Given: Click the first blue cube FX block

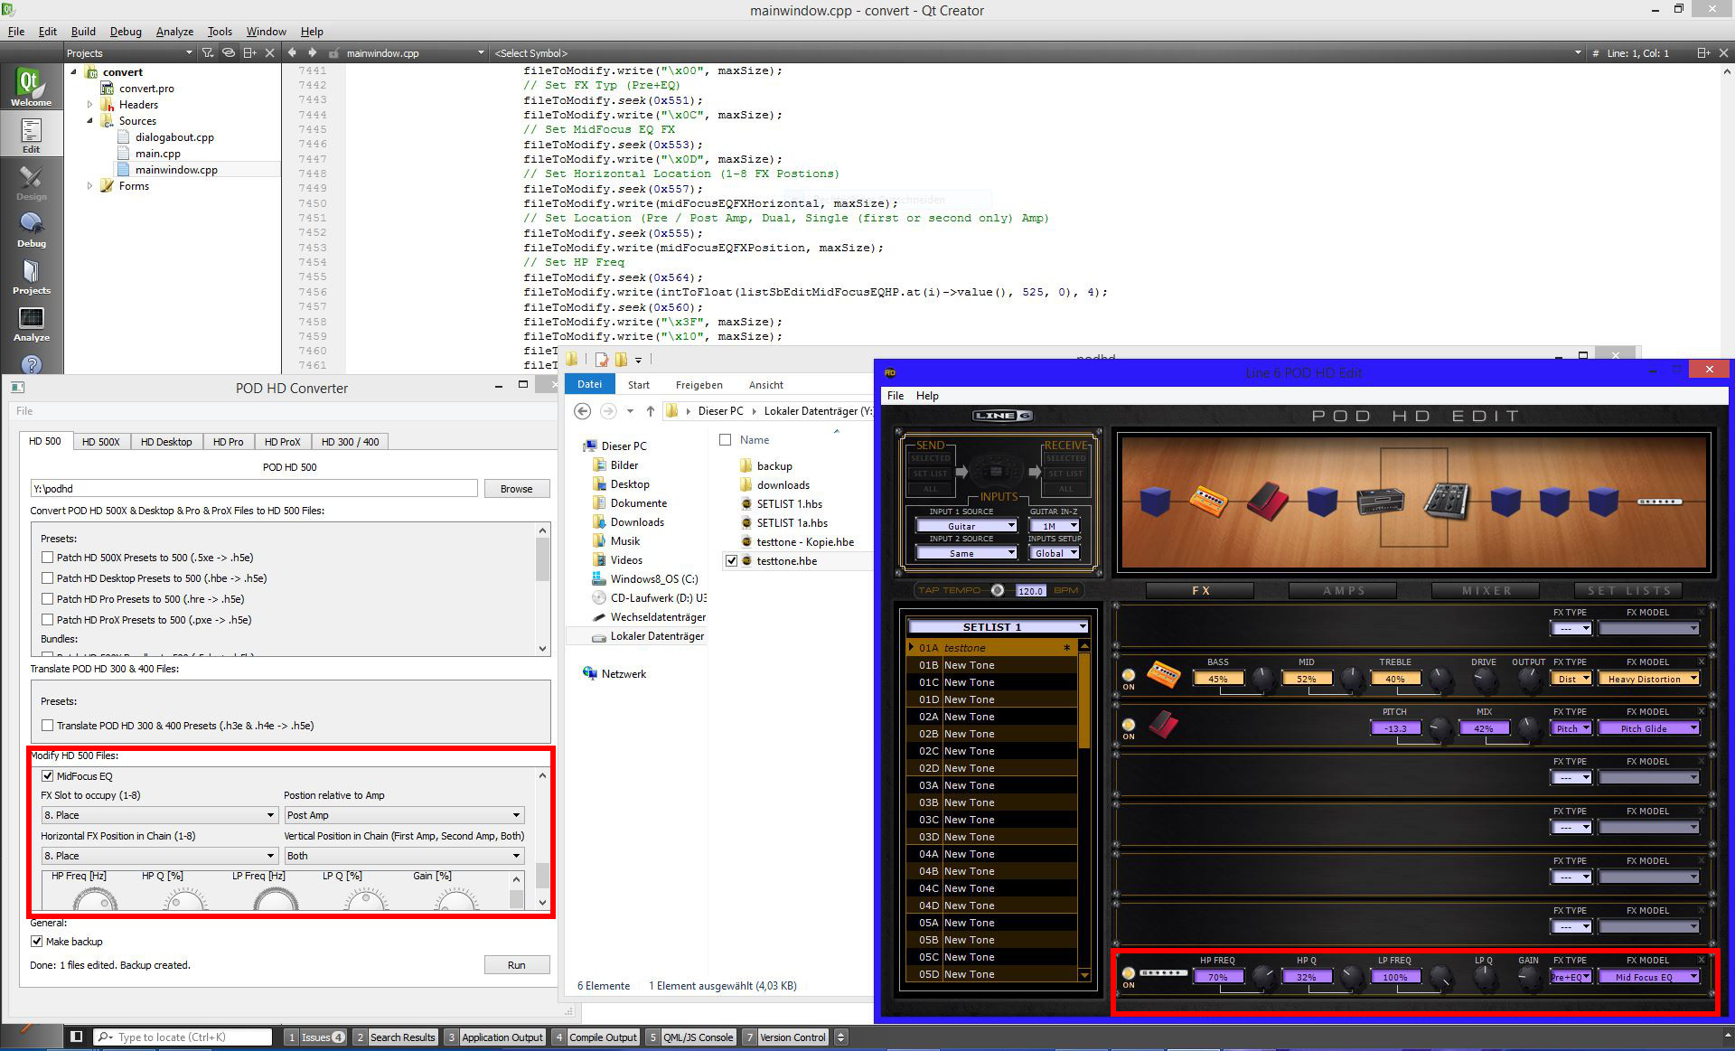Looking at the screenshot, I should click(x=1155, y=501).
